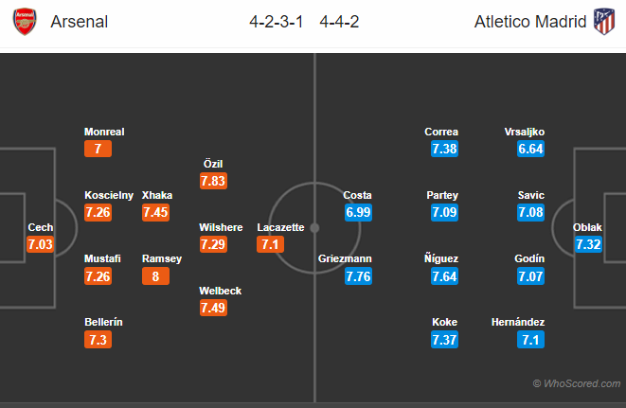Viewport: 626px width, 408px height.
Task: Click the Wilshere player name
Action: coord(221,227)
